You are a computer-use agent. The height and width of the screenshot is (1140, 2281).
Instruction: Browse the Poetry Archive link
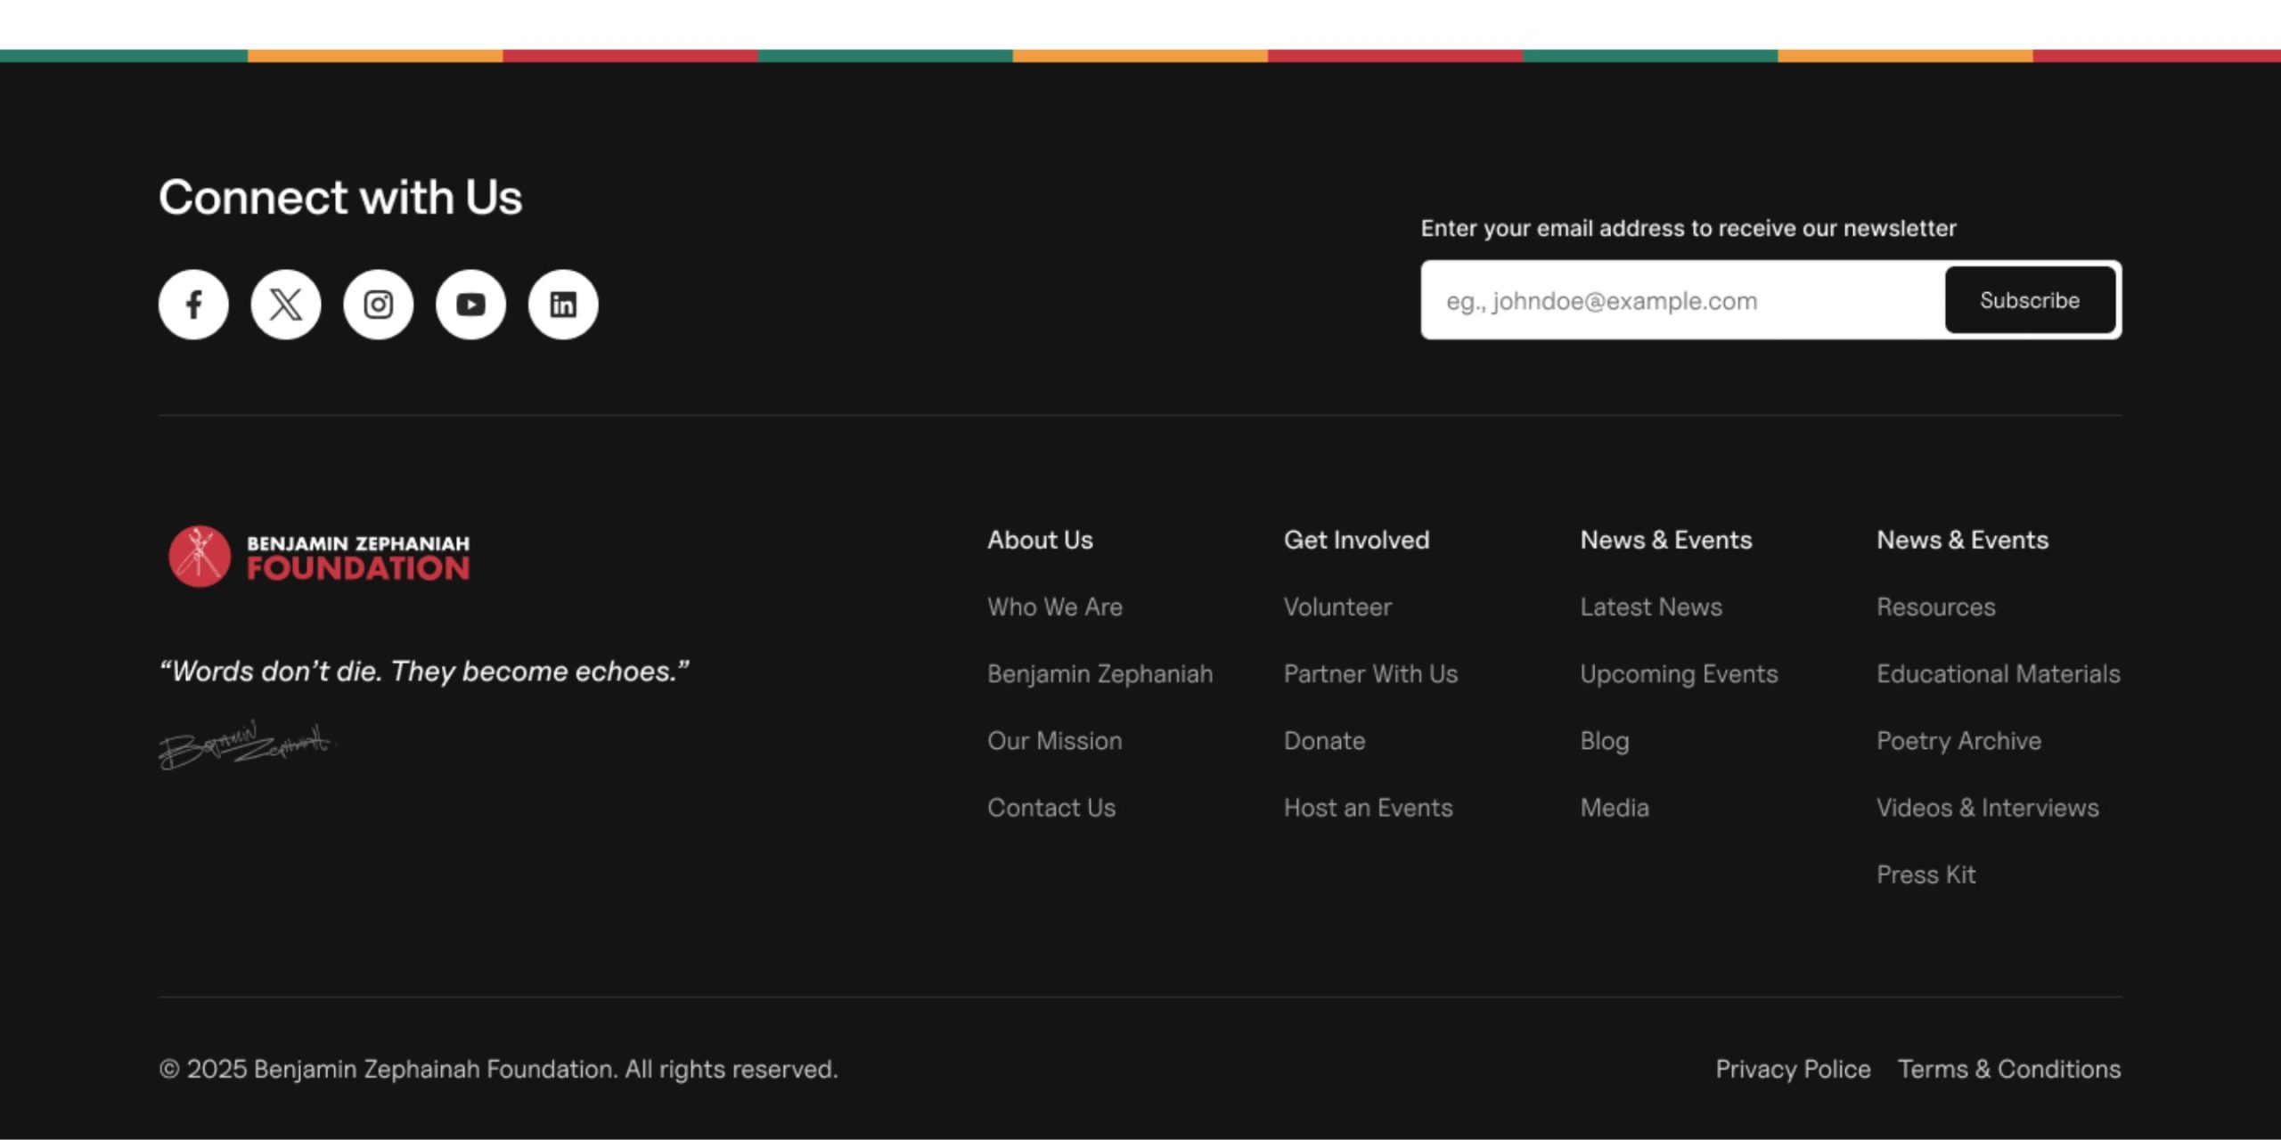[1958, 741]
